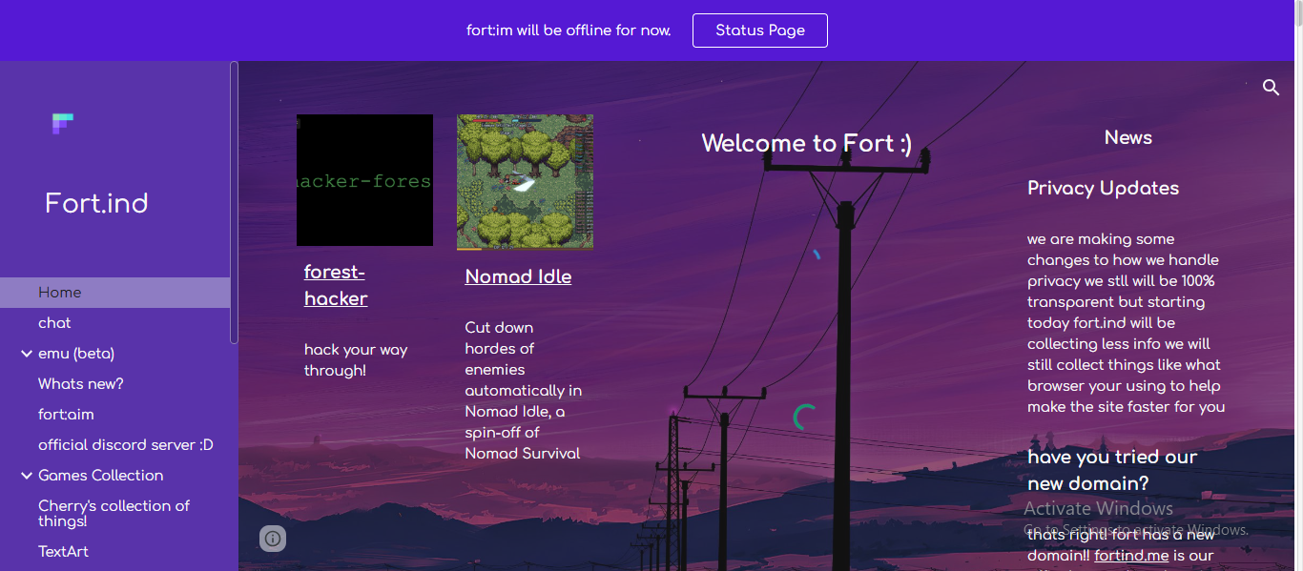Click the Nomad Idle game thumbnail

pyautogui.click(x=525, y=182)
